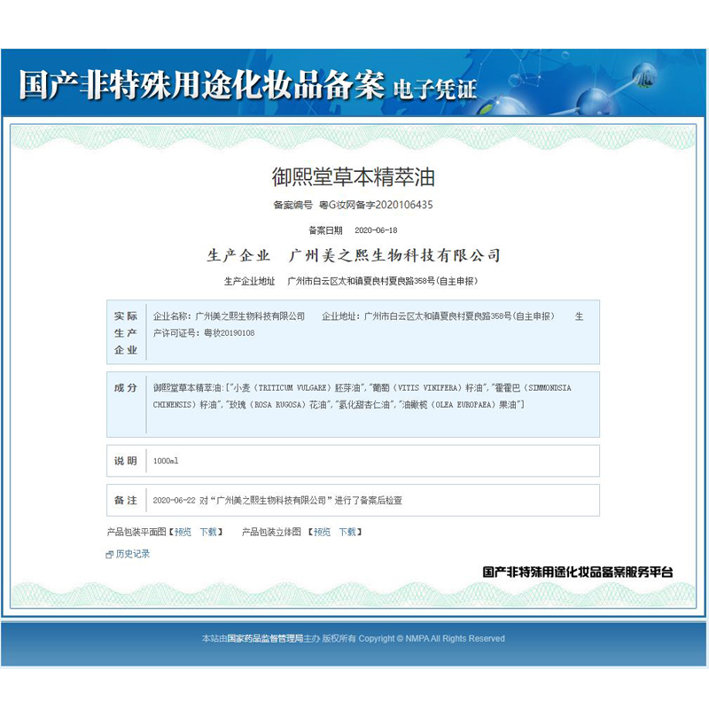Click the 国产非特殊用途化妆品备案服务平台 signature text
The width and height of the screenshot is (709, 709).
pyautogui.click(x=578, y=572)
